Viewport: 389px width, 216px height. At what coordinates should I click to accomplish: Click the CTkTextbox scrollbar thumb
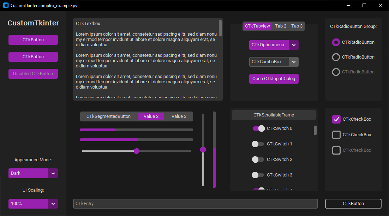(220, 28)
